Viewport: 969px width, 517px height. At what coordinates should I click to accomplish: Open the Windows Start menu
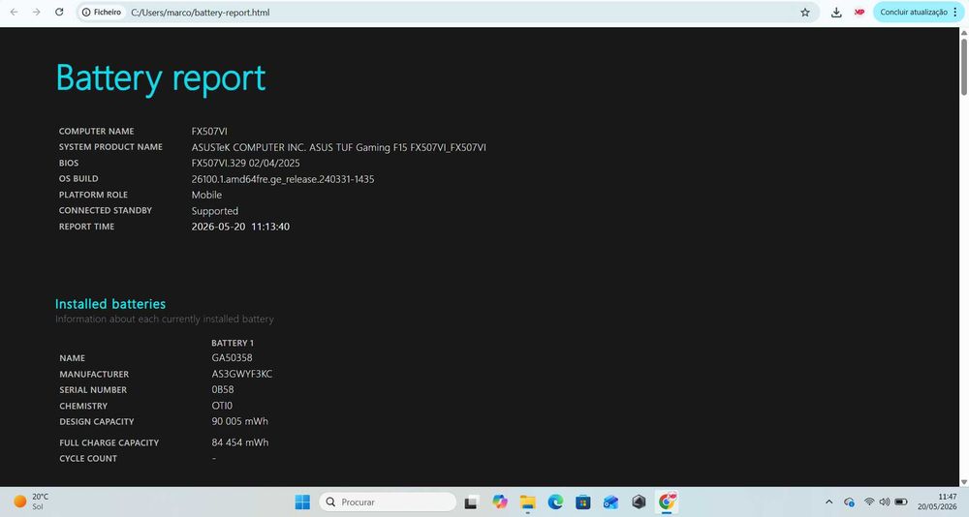point(302,502)
